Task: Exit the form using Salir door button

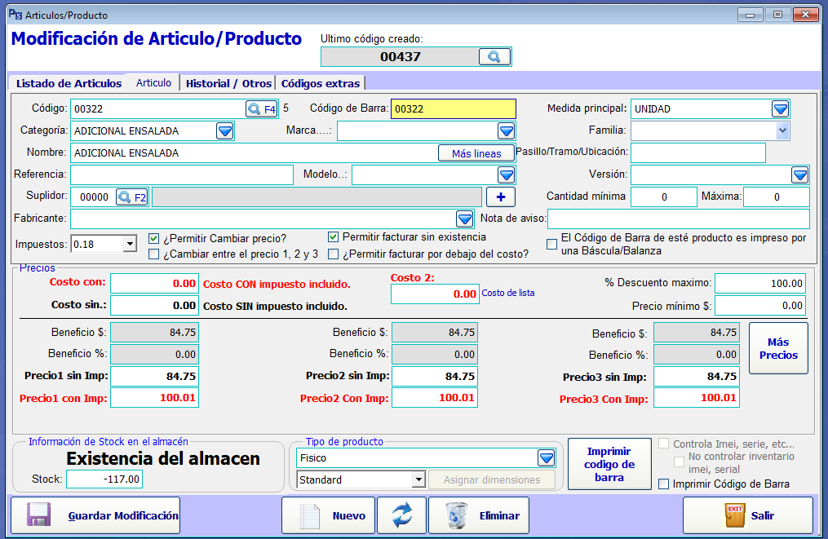Action: (x=747, y=515)
